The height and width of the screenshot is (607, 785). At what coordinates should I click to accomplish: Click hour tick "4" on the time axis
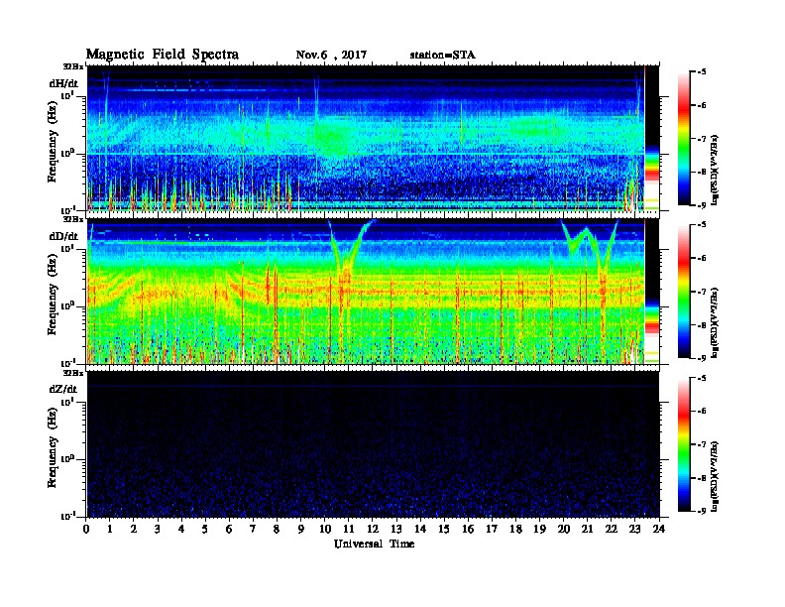[x=181, y=529]
